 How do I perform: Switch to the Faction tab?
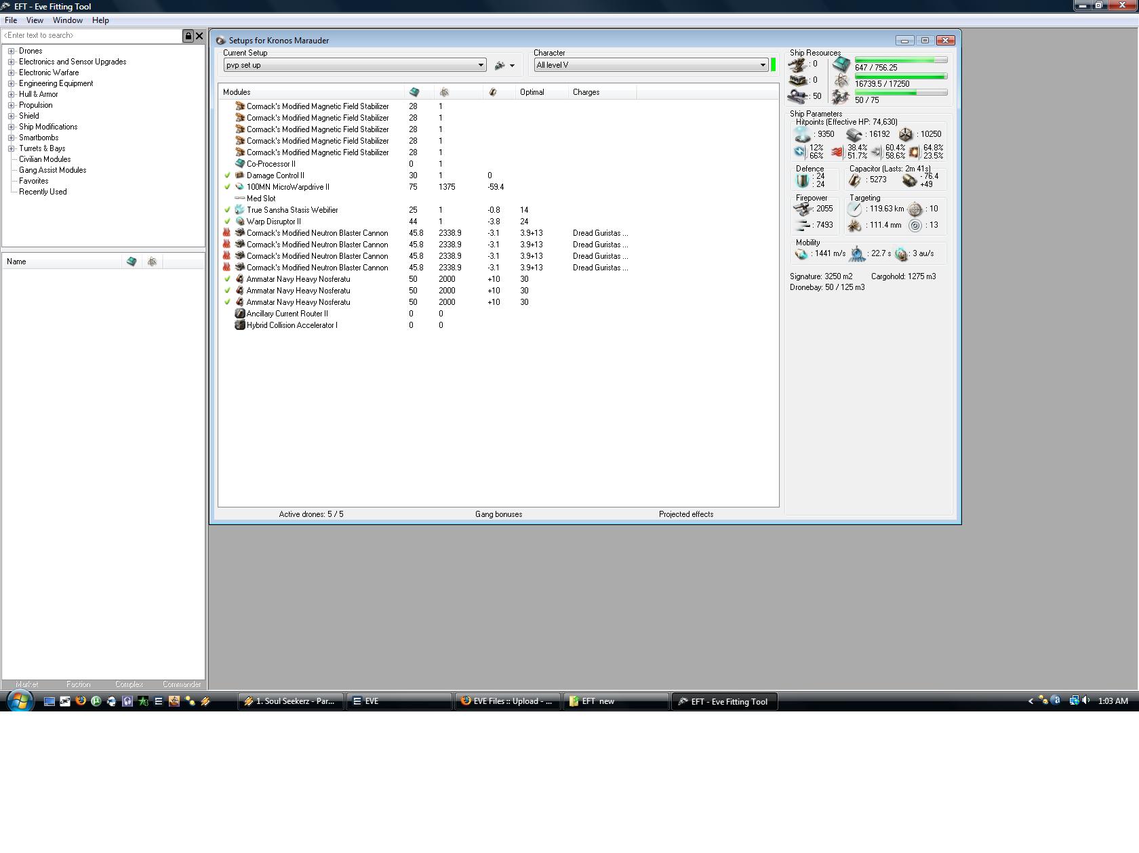79,684
